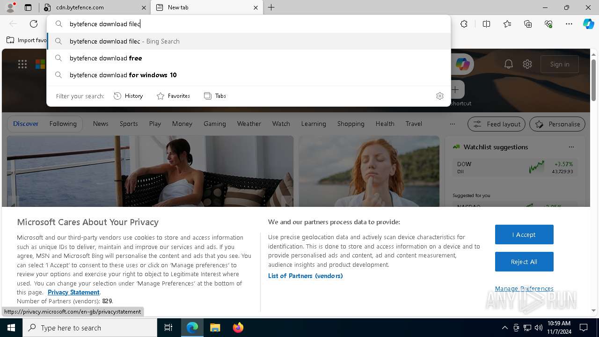
Task: Refresh the page with reload icon
Action: pyautogui.click(x=34, y=24)
